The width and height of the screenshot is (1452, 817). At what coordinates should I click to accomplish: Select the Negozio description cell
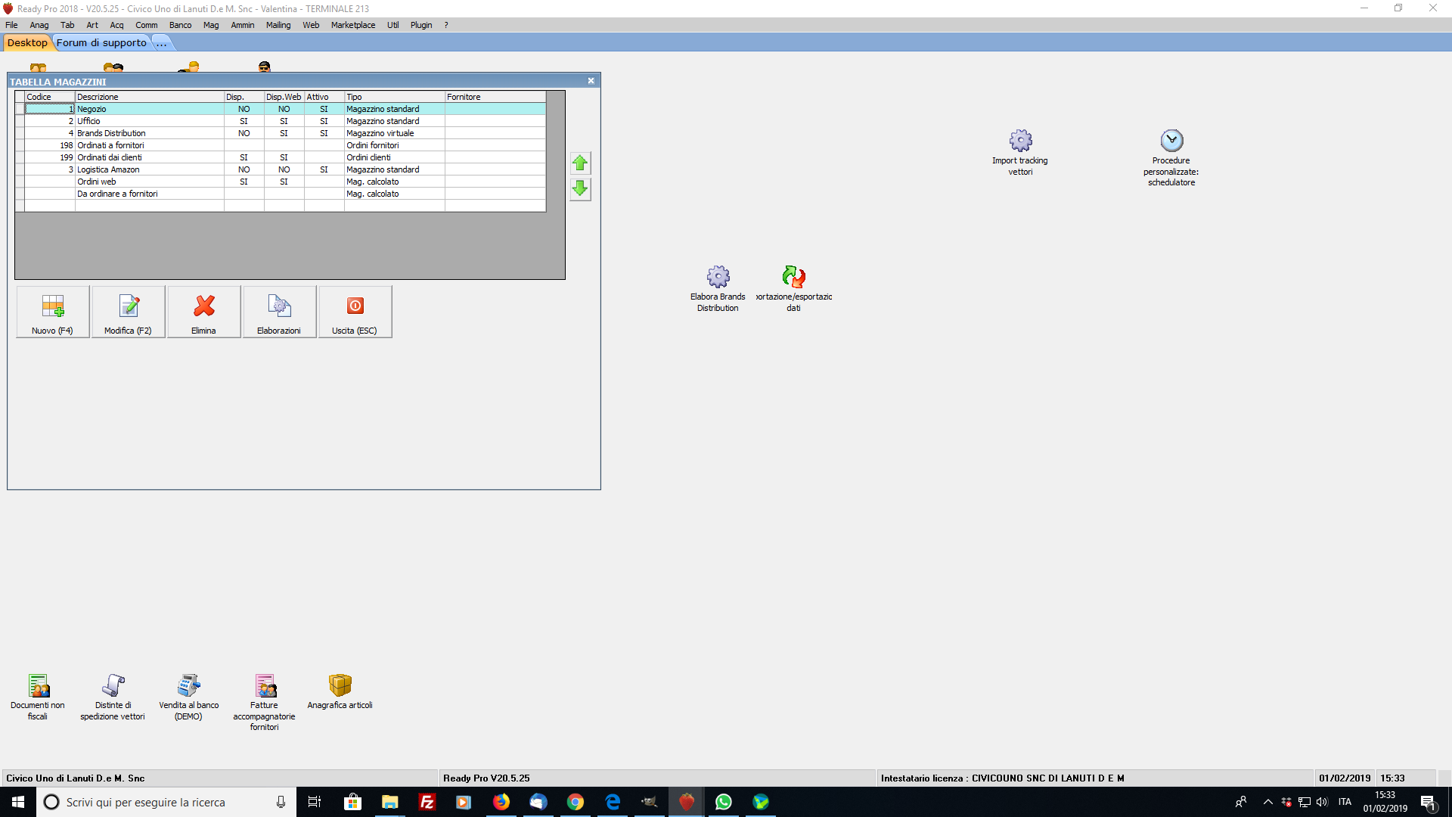150,109
